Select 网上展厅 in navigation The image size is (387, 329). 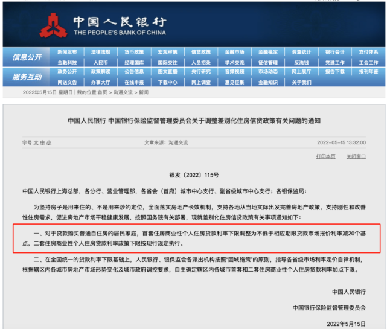point(301,72)
